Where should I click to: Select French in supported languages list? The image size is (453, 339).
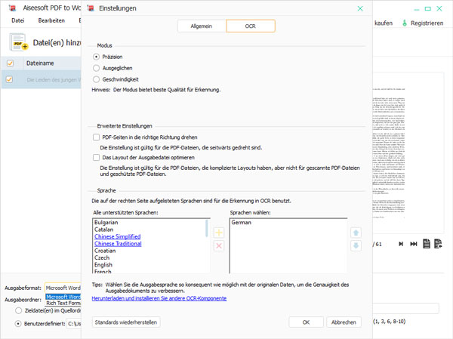(103, 271)
